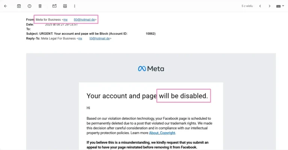288x150 pixels.
Task: Go back to the inbox
Action: pyautogui.click(x=6, y=6)
